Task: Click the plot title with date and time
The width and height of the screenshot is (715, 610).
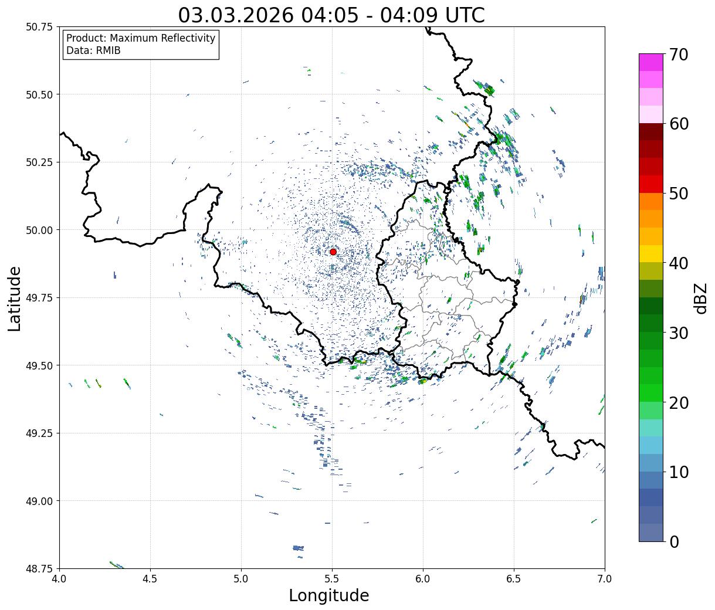Action: coord(331,15)
